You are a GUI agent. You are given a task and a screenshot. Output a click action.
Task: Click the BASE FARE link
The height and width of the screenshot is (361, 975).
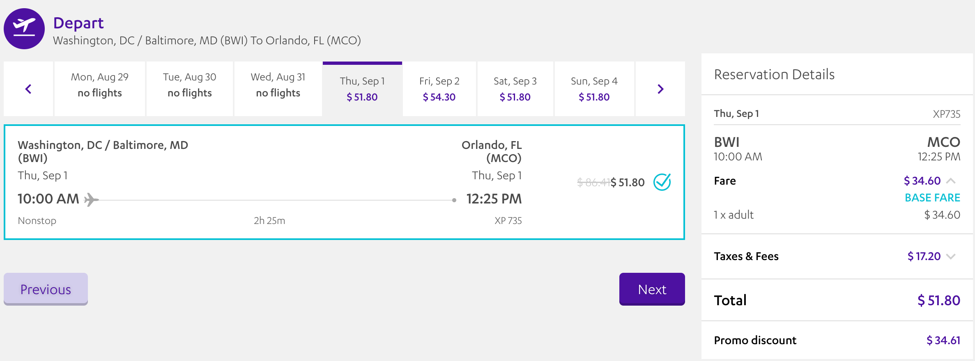click(x=932, y=198)
